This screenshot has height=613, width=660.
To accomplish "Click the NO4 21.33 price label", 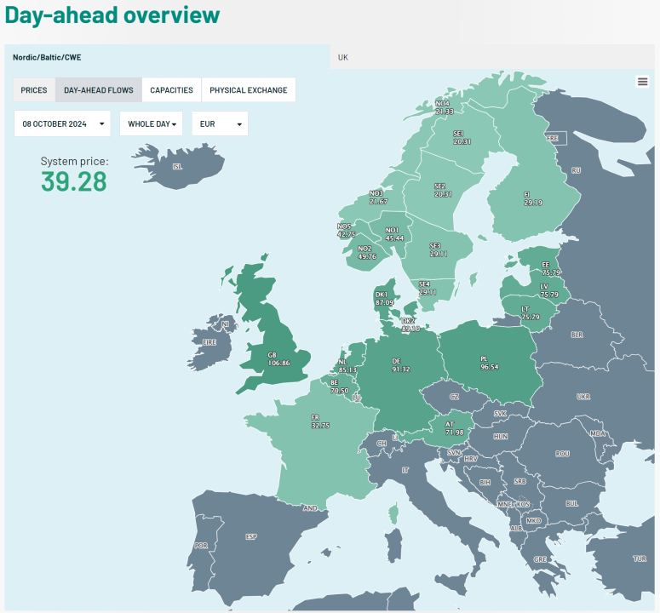I will tap(445, 107).
